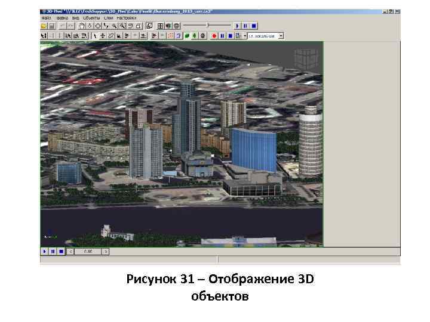Open the Правка menu

pos(62,18)
